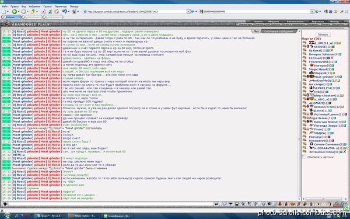Click the browser search text field
This screenshot has width=350, height=219.
(x=257, y=12)
